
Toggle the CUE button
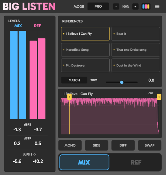click(151, 93)
